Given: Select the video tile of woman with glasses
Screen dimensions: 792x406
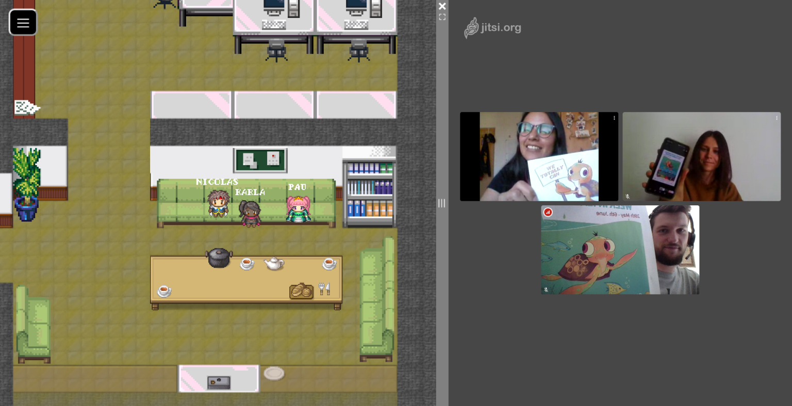Looking at the screenshot, I should click(539, 156).
